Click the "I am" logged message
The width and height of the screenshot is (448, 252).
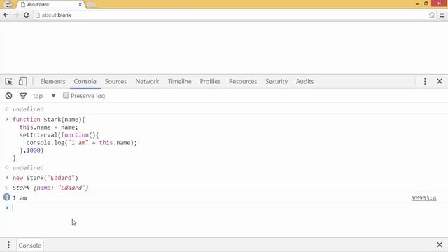point(20,198)
